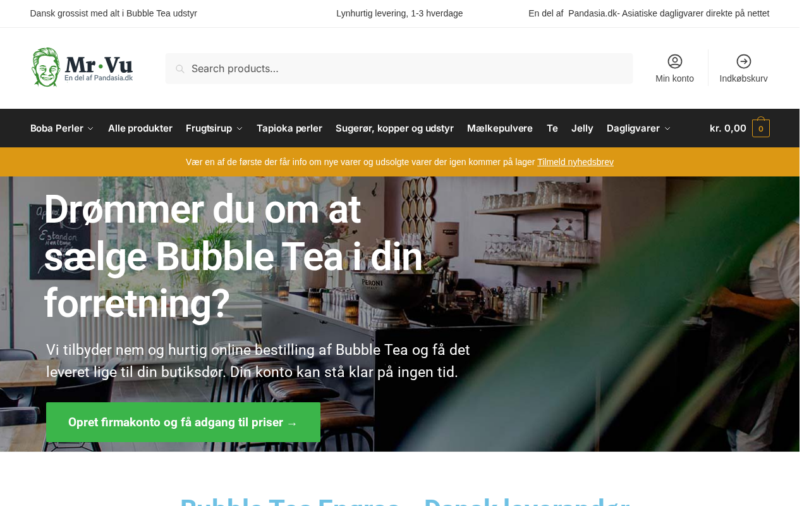Click the search magnifier icon
Screen dimensions: 809x506
[x=180, y=69]
